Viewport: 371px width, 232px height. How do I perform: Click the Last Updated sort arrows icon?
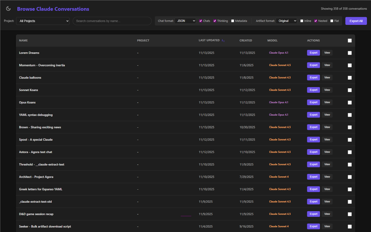coord(223,41)
